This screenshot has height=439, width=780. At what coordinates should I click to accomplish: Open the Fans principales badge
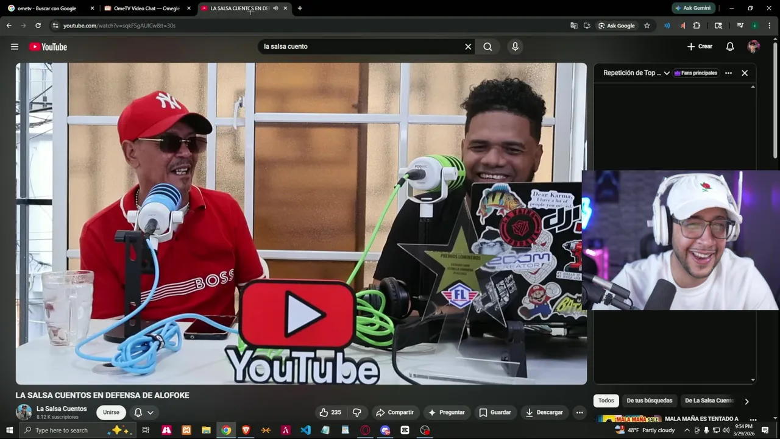pos(696,73)
